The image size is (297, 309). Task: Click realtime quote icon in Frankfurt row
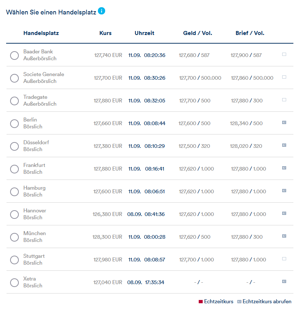(x=284, y=168)
